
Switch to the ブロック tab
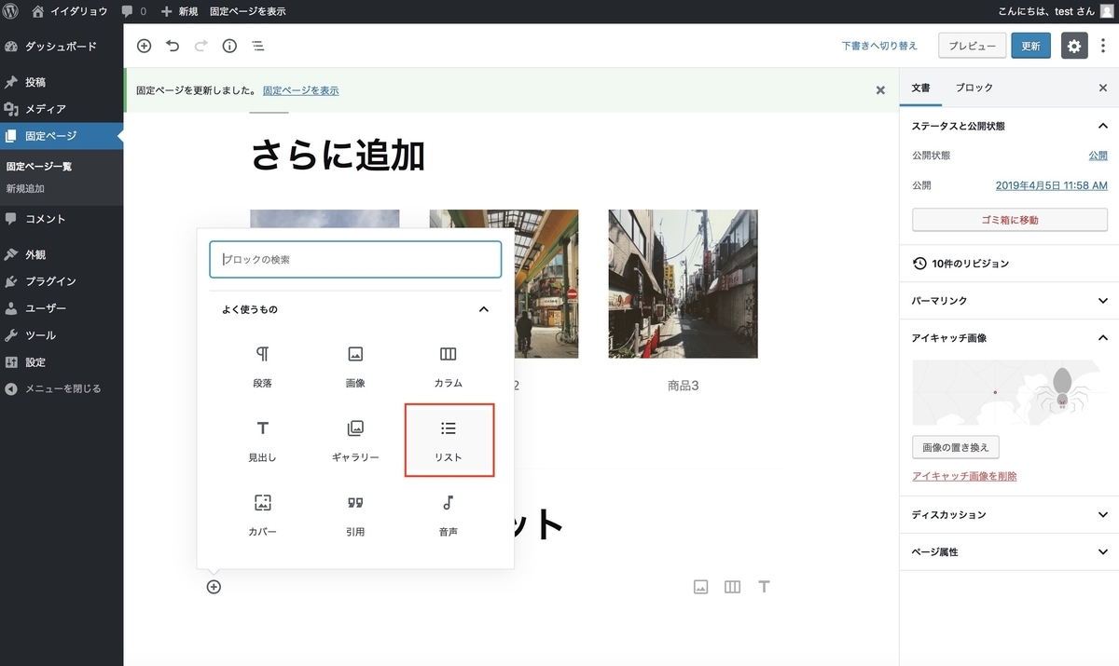(974, 88)
